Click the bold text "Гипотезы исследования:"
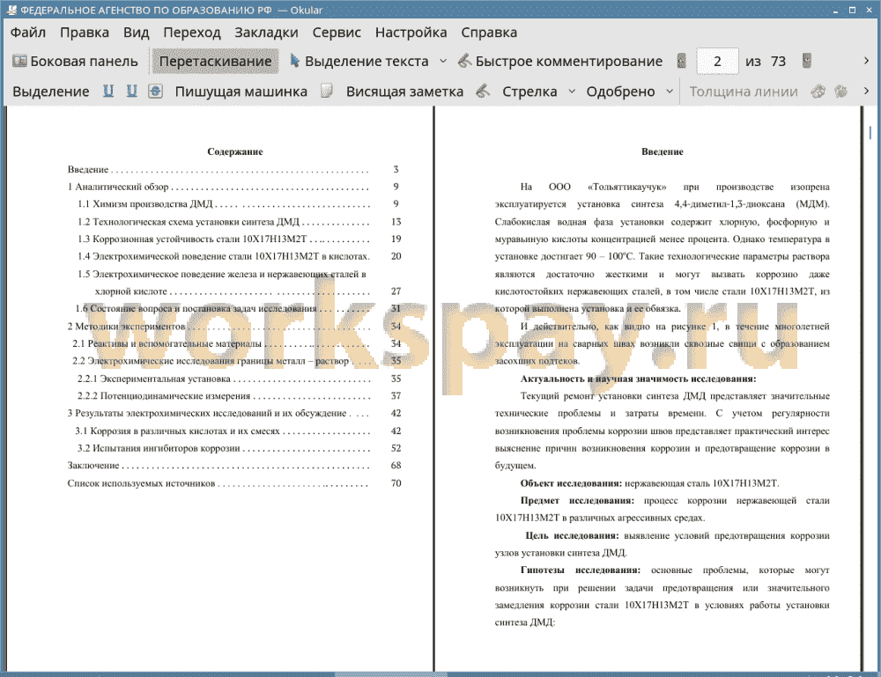This screenshot has width=881, height=677. tap(581, 570)
